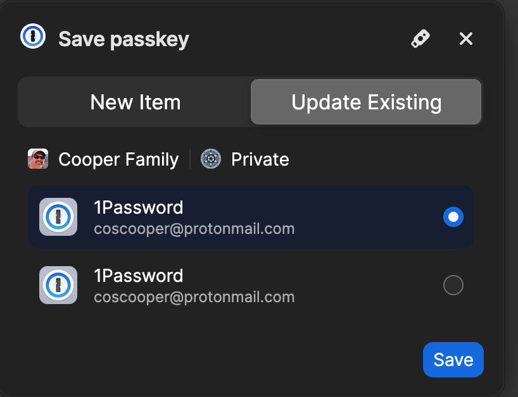The width and height of the screenshot is (518, 397).
Task: Open the Cooper Family account selector
Action: [118, 159]
